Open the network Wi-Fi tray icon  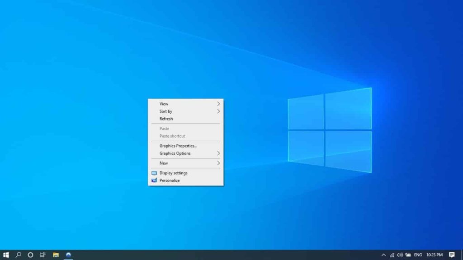(x=392, y=255)
